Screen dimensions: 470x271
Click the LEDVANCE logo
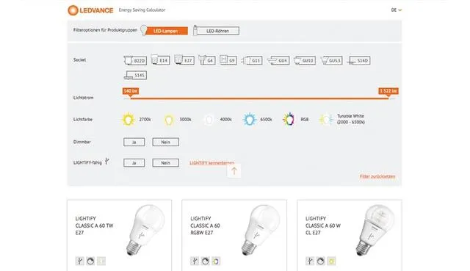pos(90,10)
